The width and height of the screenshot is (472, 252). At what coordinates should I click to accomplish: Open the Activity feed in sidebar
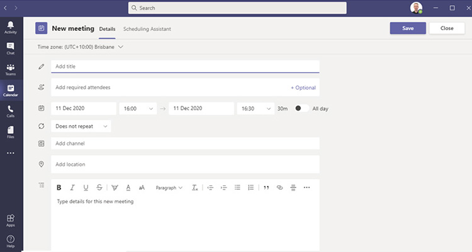coord(10,26)
